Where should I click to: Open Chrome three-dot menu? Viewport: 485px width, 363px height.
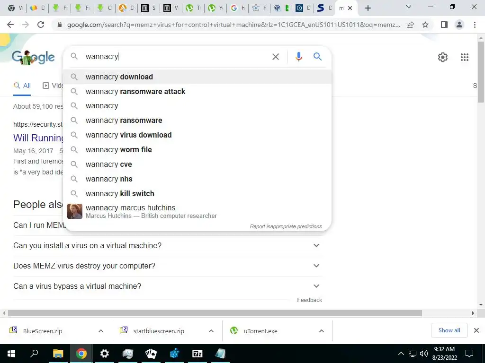(475, 25)
